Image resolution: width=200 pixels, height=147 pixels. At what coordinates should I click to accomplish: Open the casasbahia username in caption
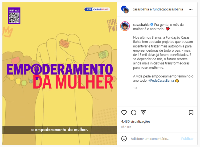(x=141, y=25)
